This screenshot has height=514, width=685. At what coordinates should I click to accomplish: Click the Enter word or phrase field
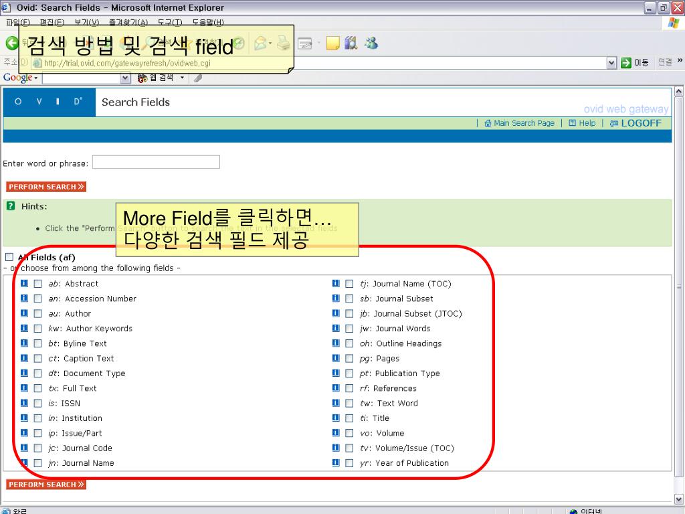point(156,162)
